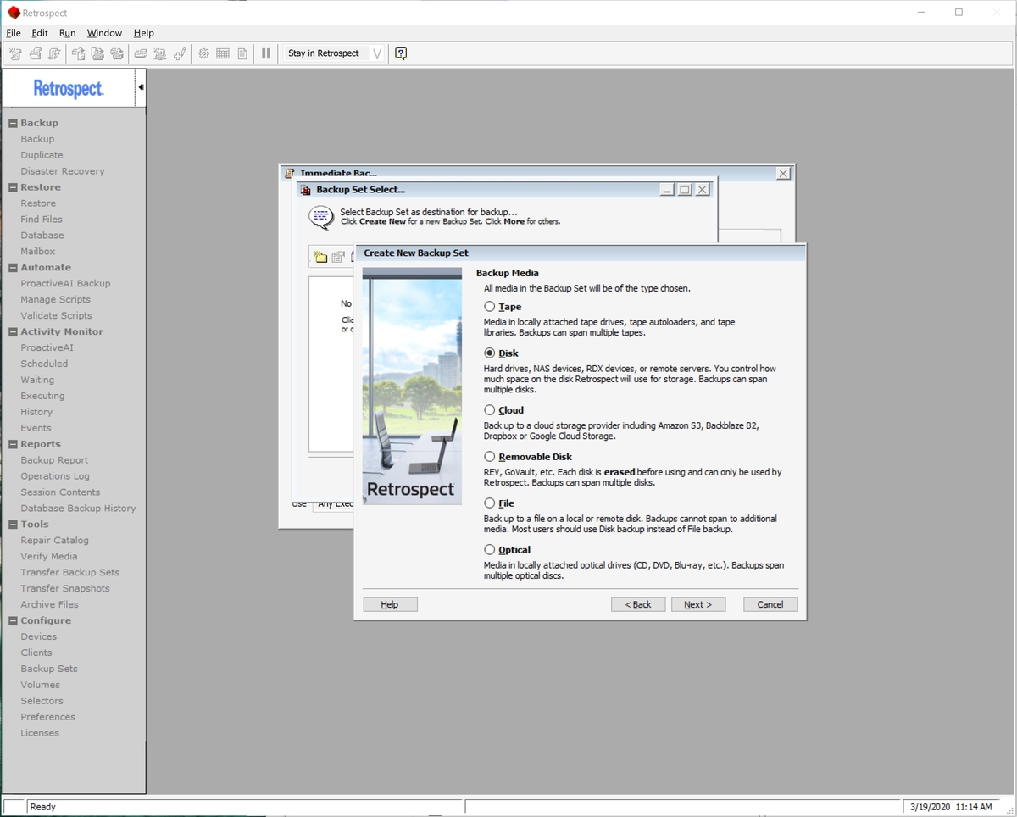The image size is (1017, 817).
Task: Open the Backup Report
Action: 54,460
